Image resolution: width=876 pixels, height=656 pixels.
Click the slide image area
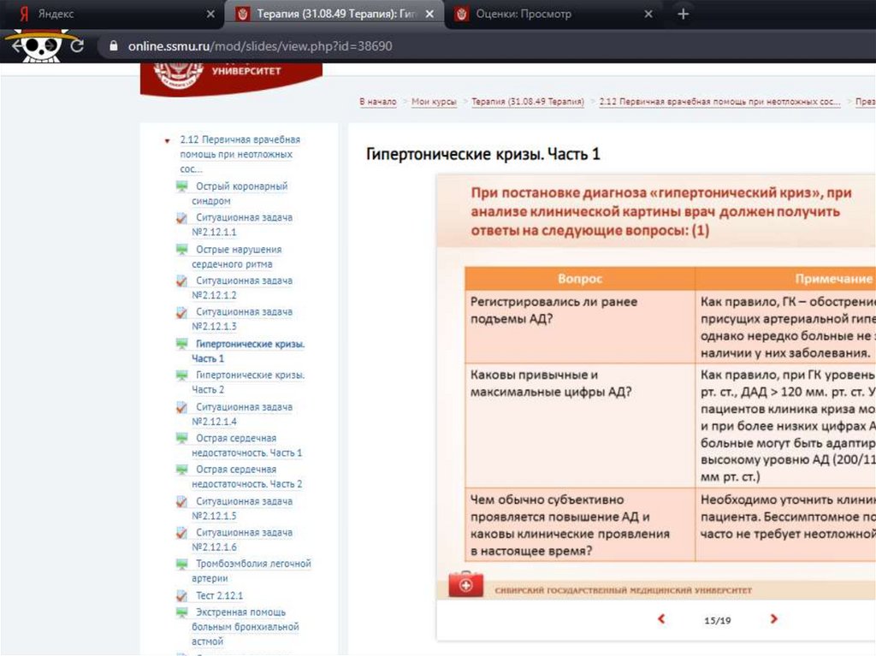click(x=656, y=387)
